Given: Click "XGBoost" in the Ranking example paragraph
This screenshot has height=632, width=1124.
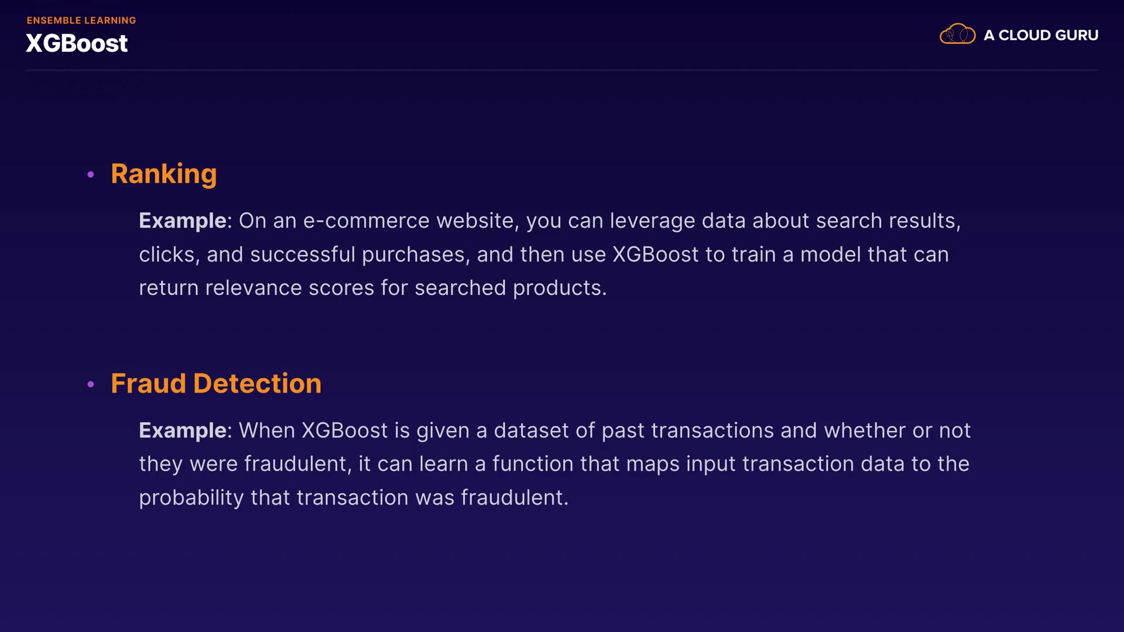Looking at the screenshot, I should (x=655, y=255).
